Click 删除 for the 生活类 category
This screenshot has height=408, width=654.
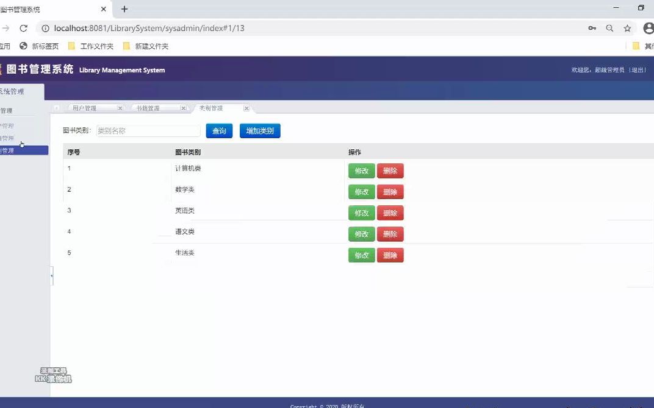tap(390, 255)
